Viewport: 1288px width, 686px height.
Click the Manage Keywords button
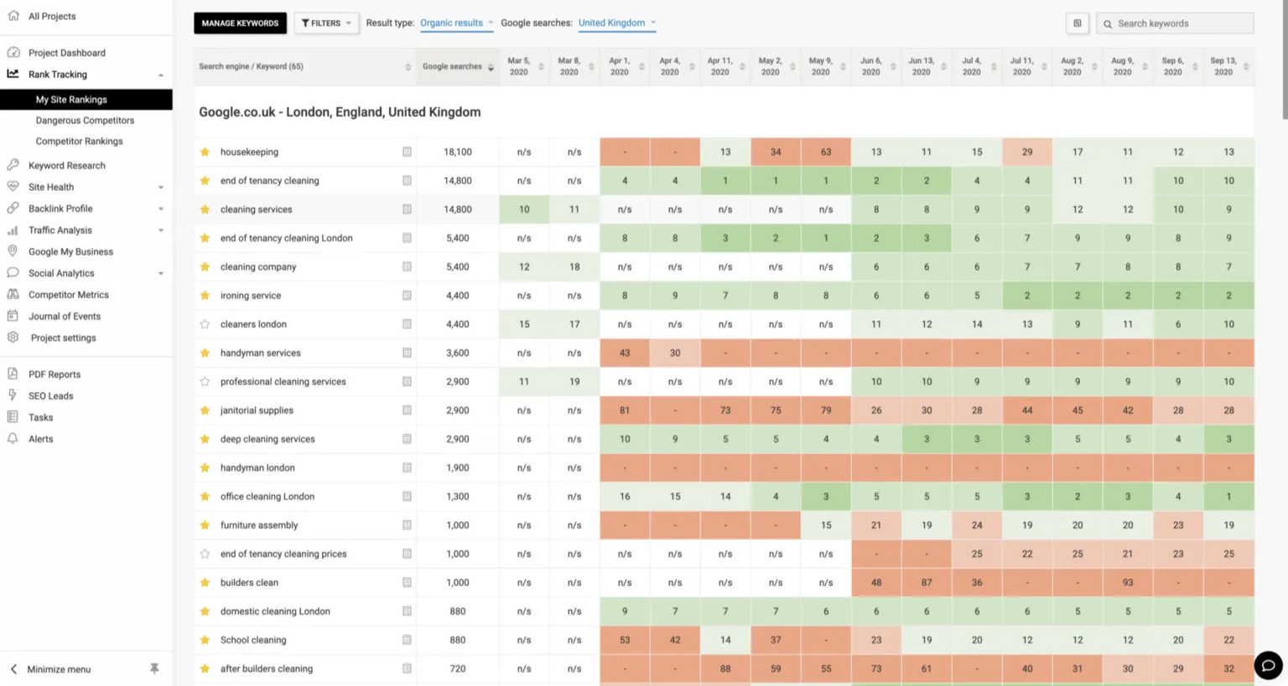tap(240, 23)
